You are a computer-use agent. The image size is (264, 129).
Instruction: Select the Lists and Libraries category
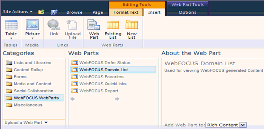coord(32,63)
